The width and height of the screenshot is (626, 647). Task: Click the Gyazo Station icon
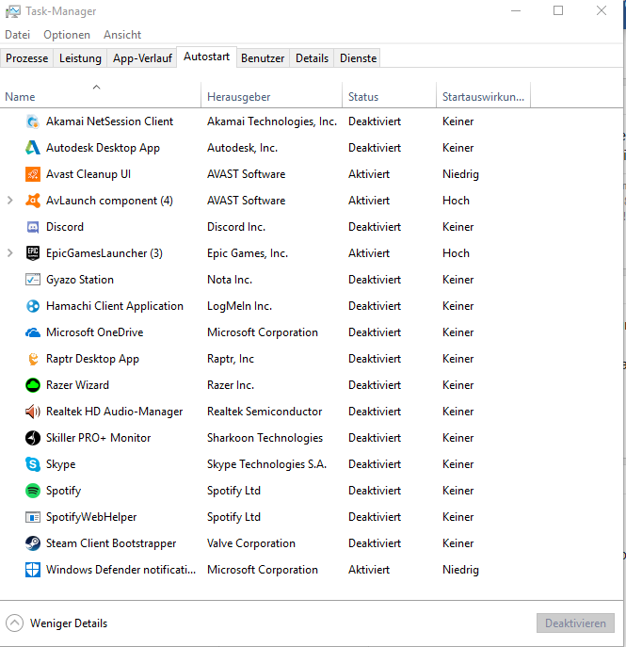tap(33, 280)
